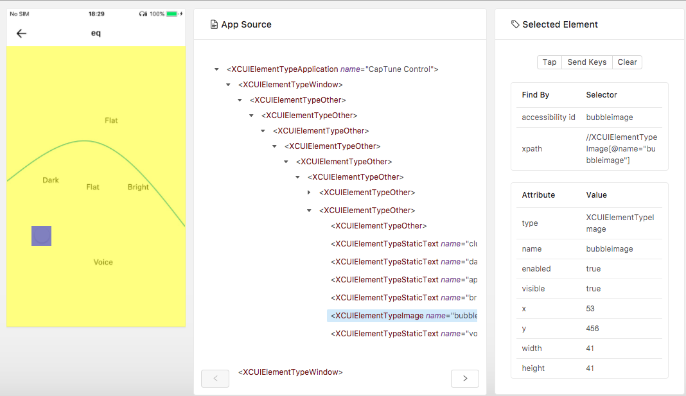686x396 pixels.
Task: Click the Selected Element tag icon
Action: pyautogui.click(x=515, y=24)
